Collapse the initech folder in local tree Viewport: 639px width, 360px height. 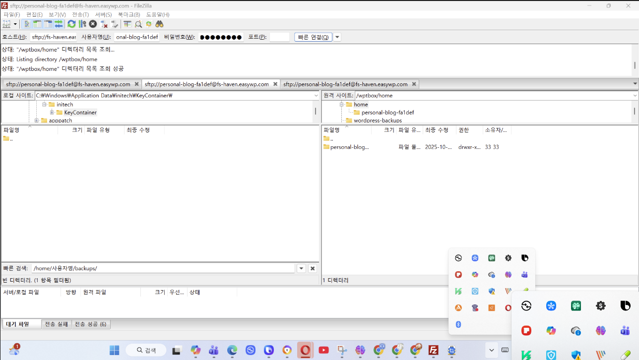point(44,105)
